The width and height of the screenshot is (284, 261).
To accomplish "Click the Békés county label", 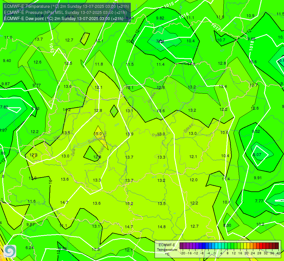I will click(x=189, y=128).
